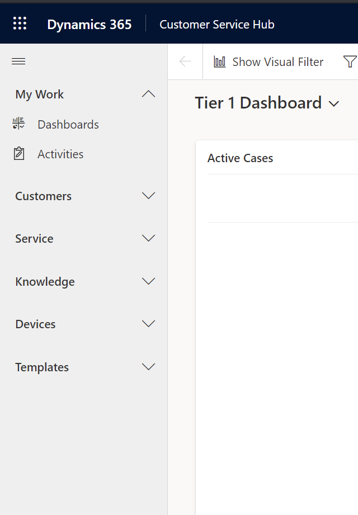This screenshot has height=515, width=358.
Task: Collapse the My Work section
Action: pos(148,94)
